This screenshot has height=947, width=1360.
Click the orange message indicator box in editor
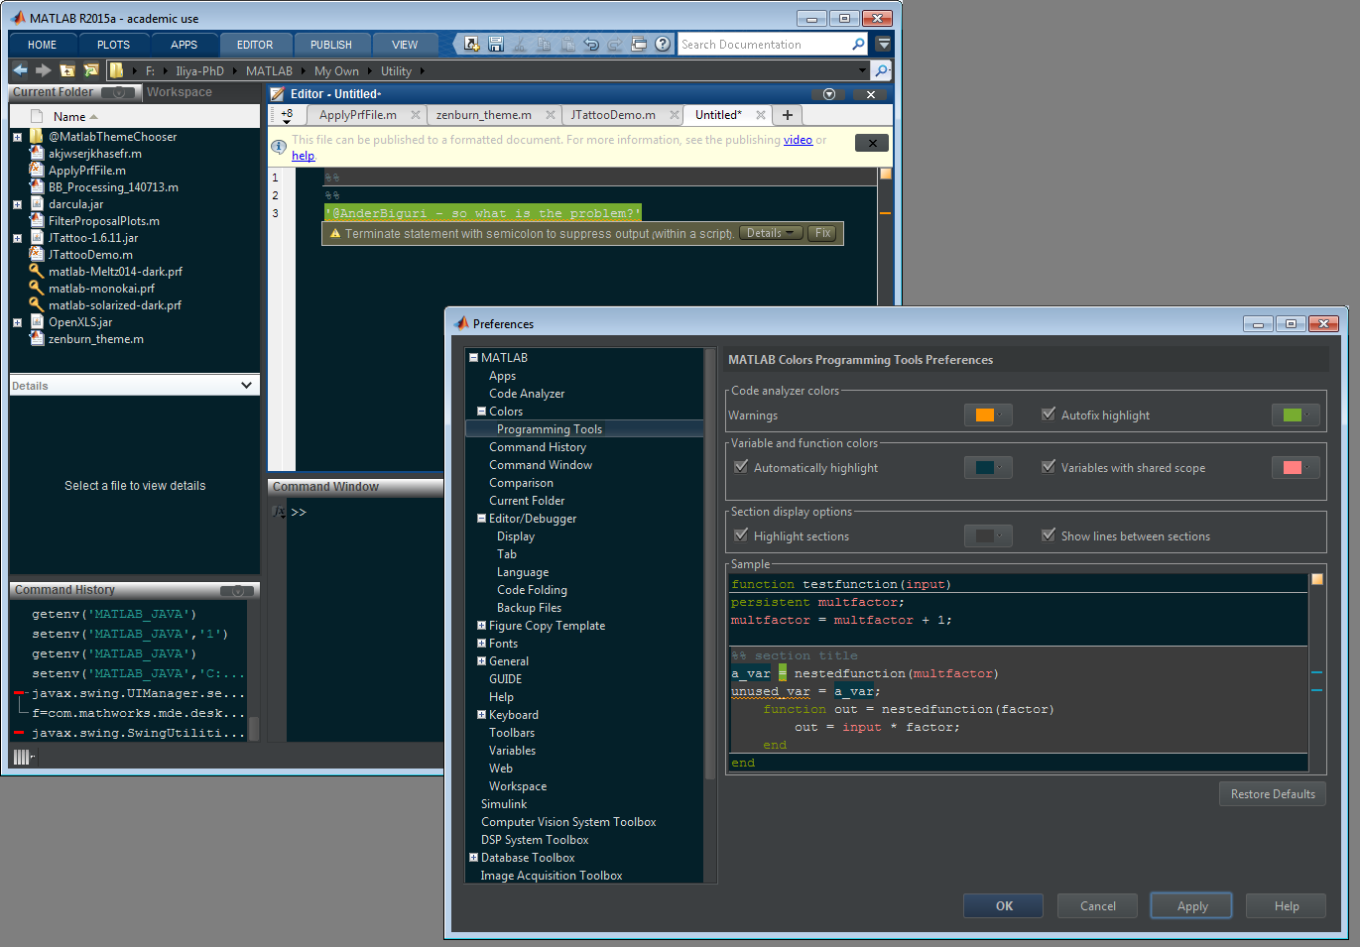[886, 174]
